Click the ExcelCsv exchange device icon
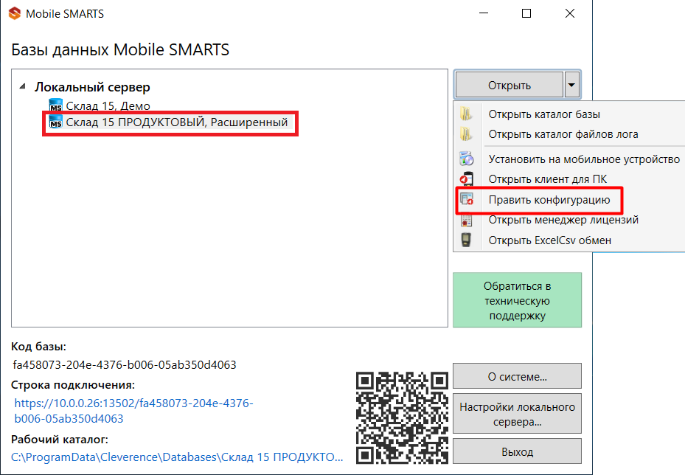The width and height of the screenshot is (685, 475). point(466,240)
